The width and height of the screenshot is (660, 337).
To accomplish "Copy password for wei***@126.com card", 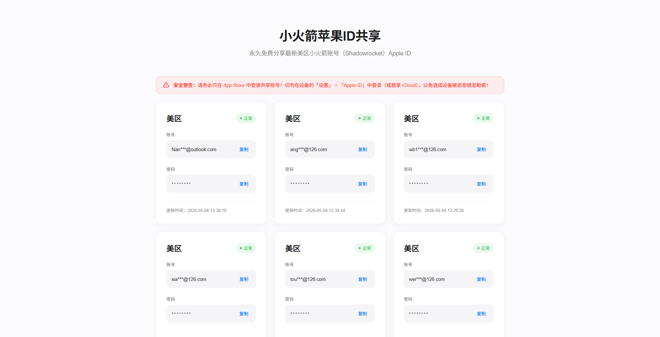I will [481, 314].
